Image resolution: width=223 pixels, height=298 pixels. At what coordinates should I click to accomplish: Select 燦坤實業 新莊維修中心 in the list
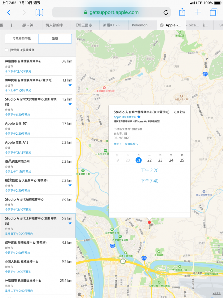coord(38,247)
